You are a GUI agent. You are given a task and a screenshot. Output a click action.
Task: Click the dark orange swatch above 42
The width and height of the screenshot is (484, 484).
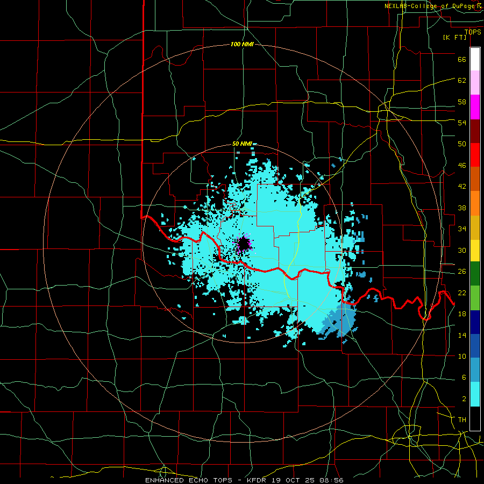pyautogui.click(x=475, y=179)
